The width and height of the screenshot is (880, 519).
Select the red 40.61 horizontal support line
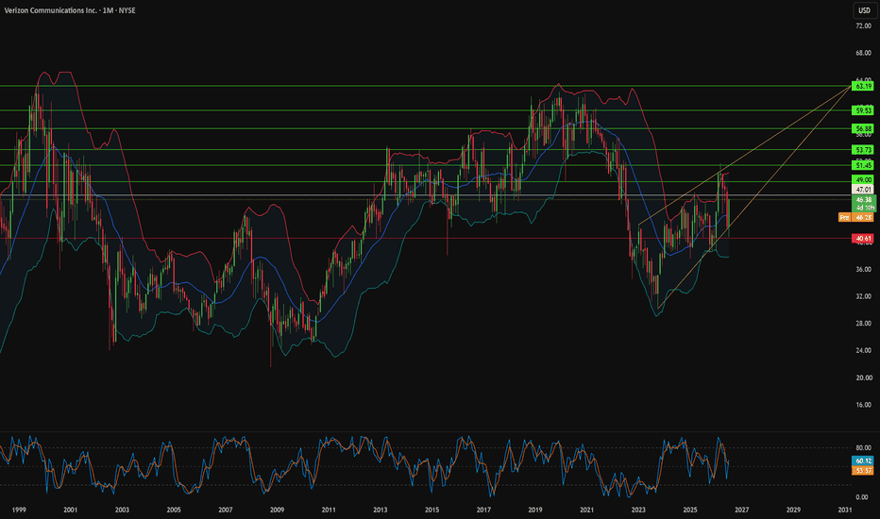(x=426, y=238)
